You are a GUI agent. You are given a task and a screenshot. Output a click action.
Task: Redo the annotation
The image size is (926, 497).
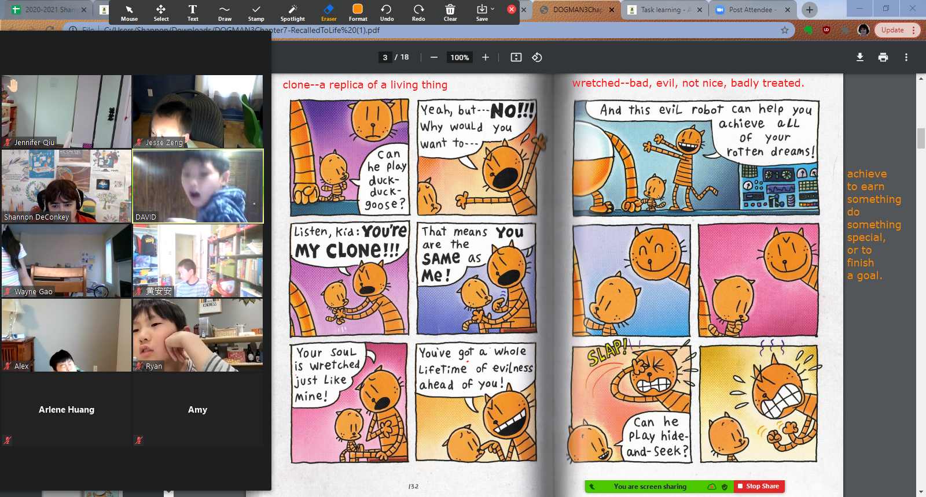click(418, 13)
